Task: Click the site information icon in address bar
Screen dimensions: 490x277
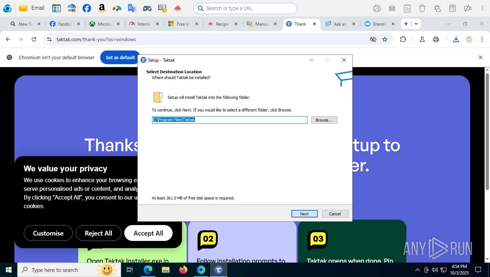Action: click(50, 39)
